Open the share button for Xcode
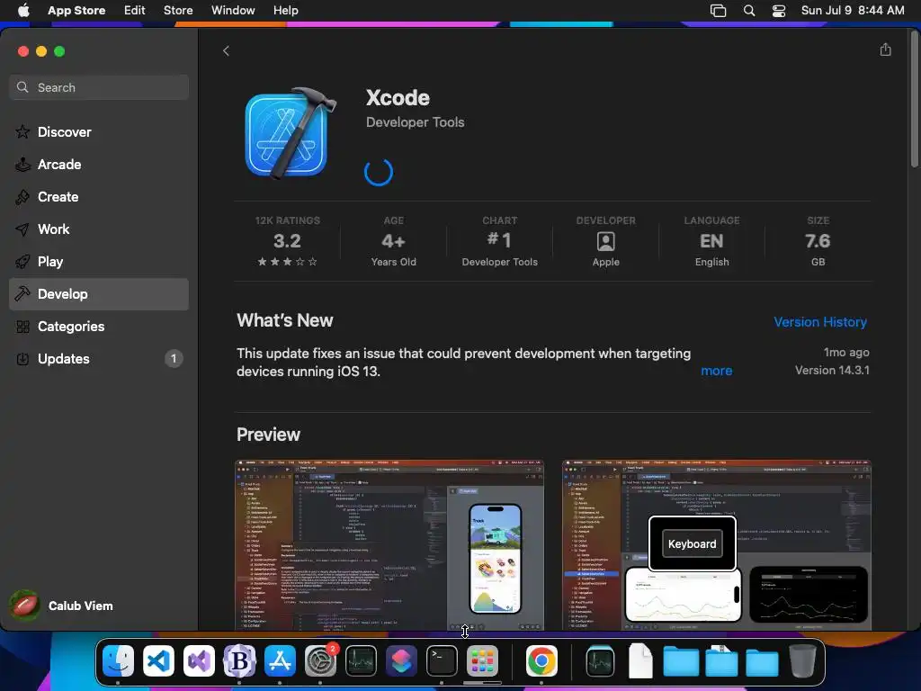 885,50
